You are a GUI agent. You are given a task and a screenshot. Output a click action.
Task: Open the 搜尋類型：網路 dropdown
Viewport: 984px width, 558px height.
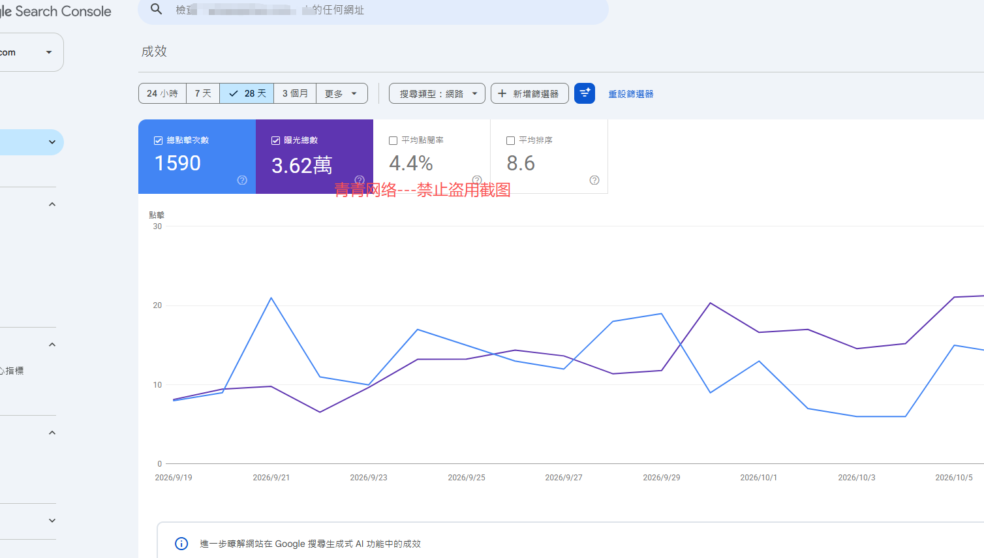click(437, 93)
